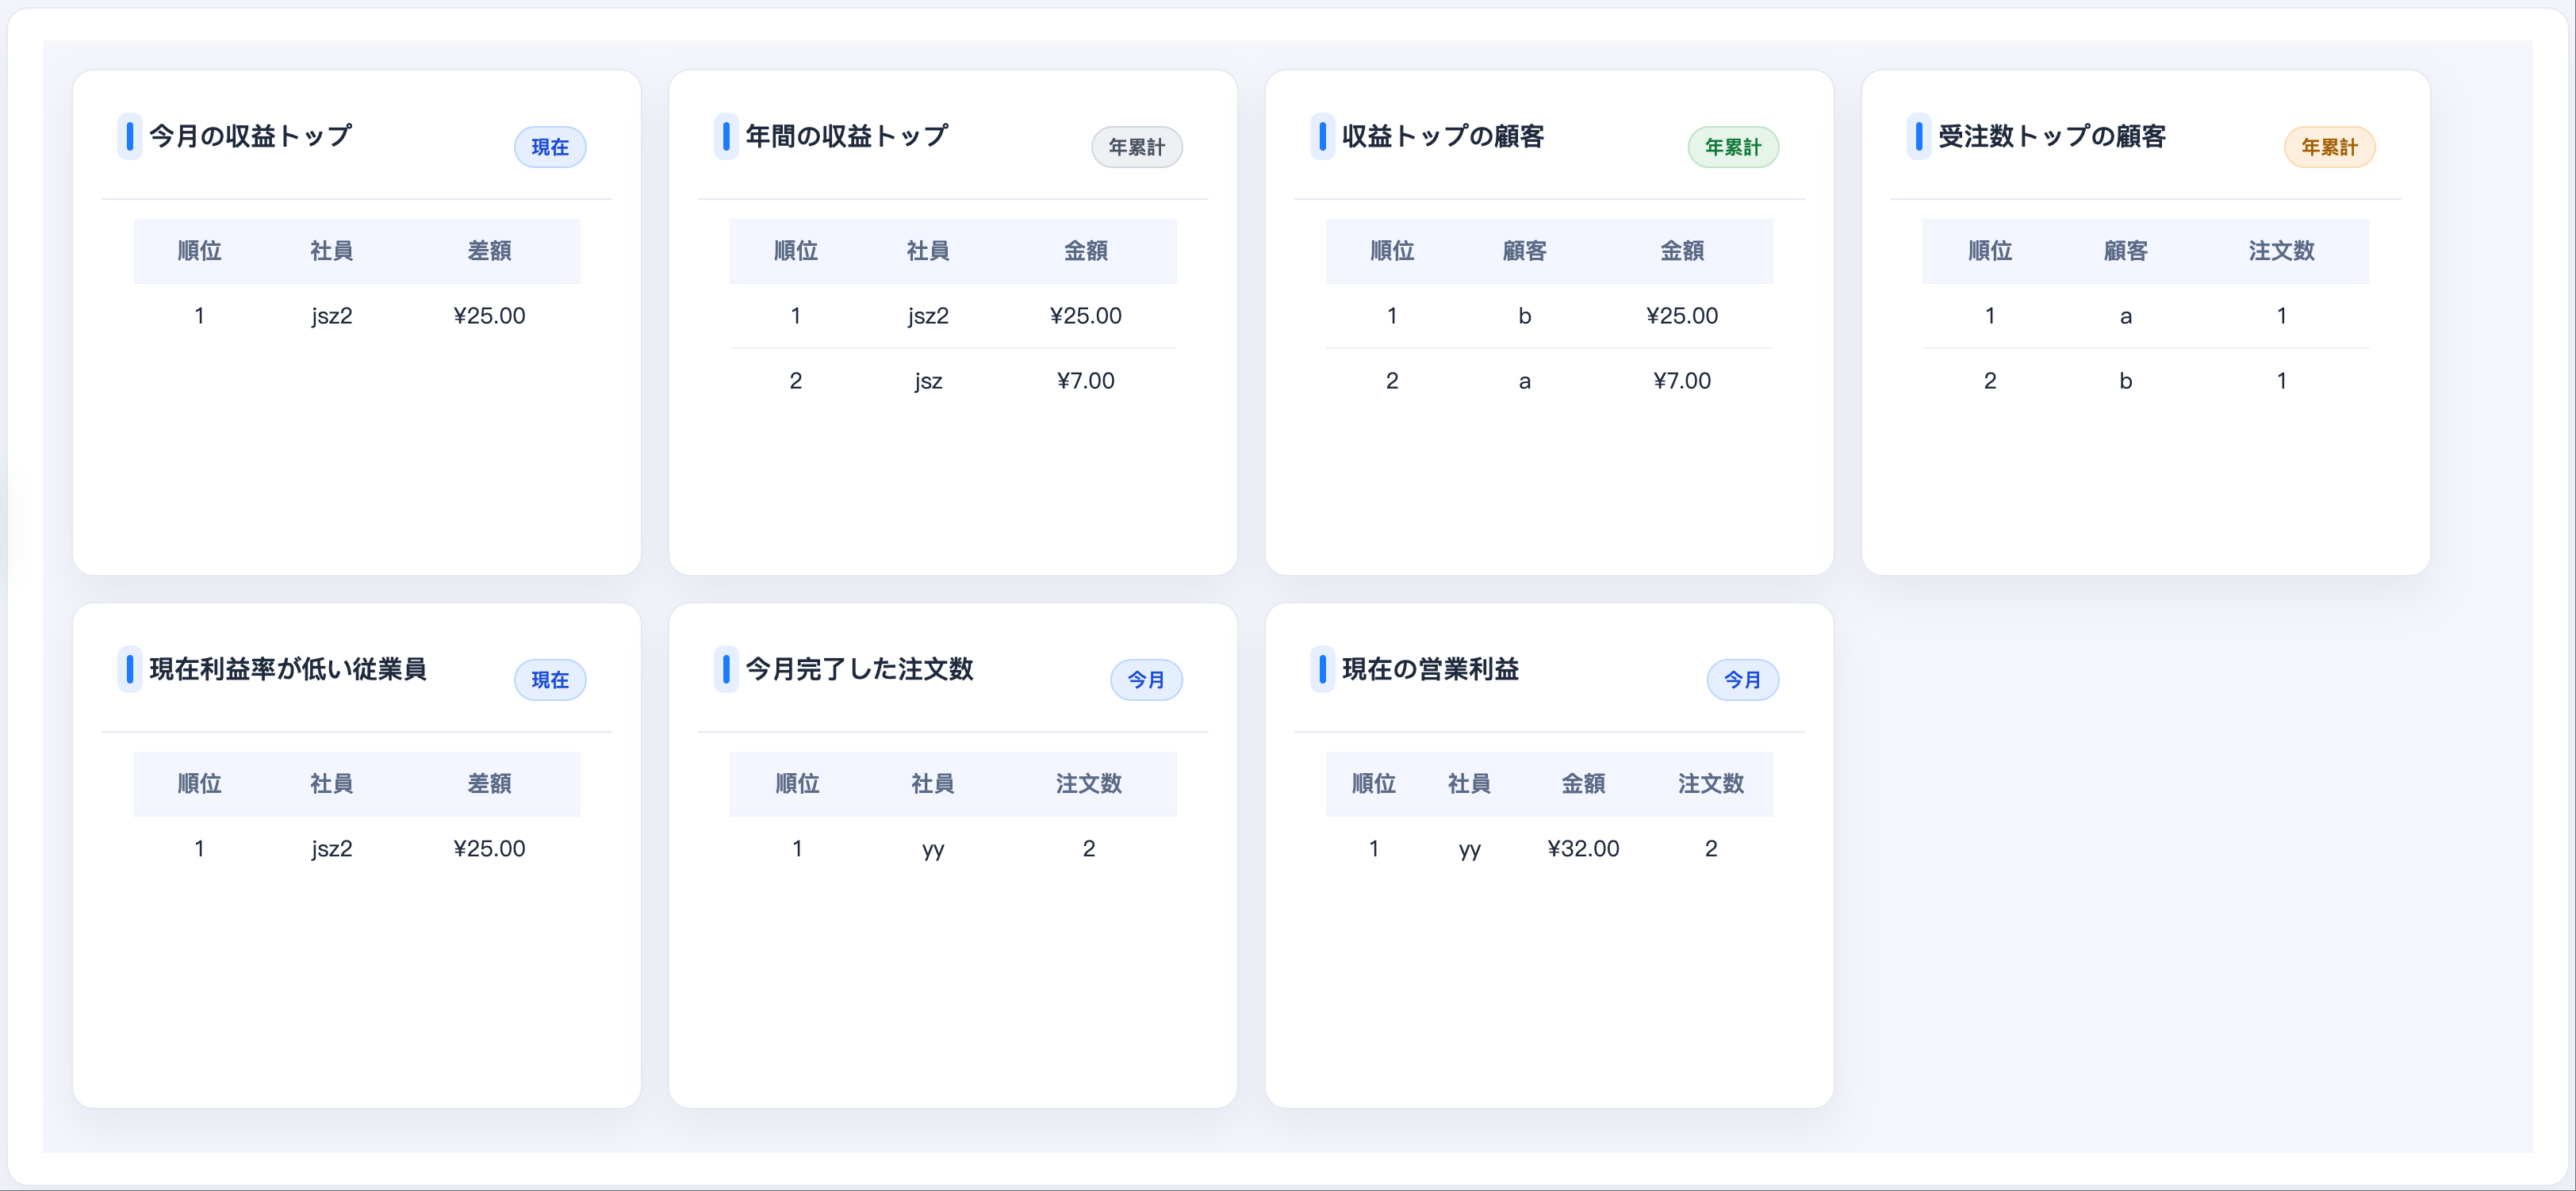Click jsz2 employee cell in 年間の収益トップ
Viewport: 2576px width, 1191px height.
927,316
